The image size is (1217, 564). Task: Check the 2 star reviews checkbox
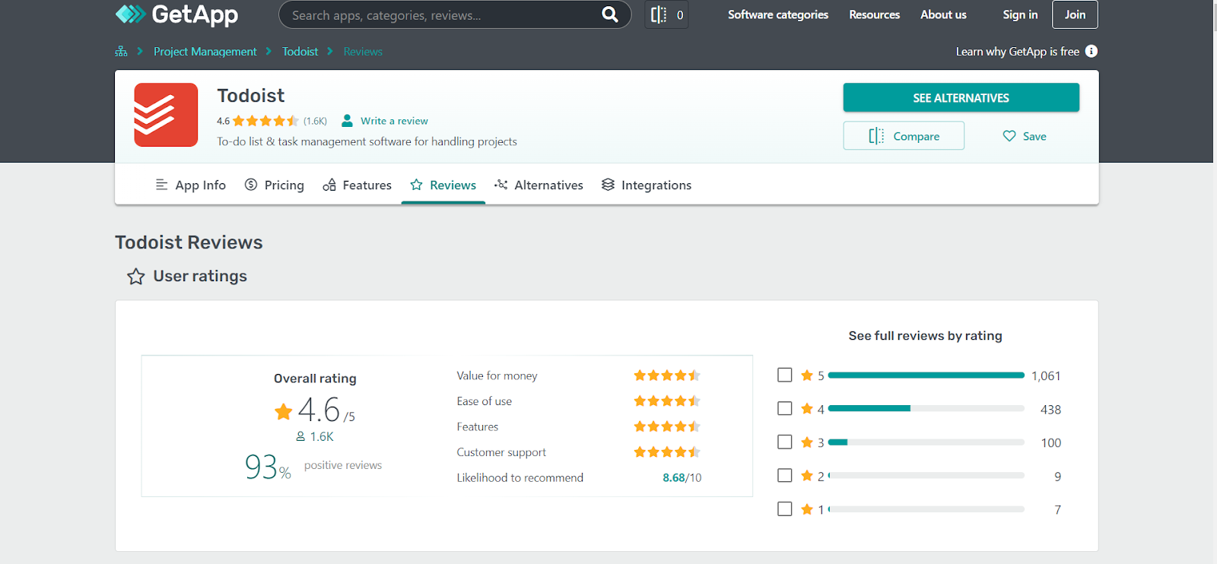785,475
